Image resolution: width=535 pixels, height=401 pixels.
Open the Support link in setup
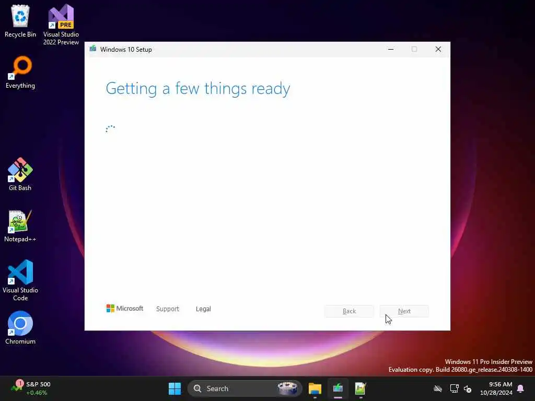click(x=168, y=309)
